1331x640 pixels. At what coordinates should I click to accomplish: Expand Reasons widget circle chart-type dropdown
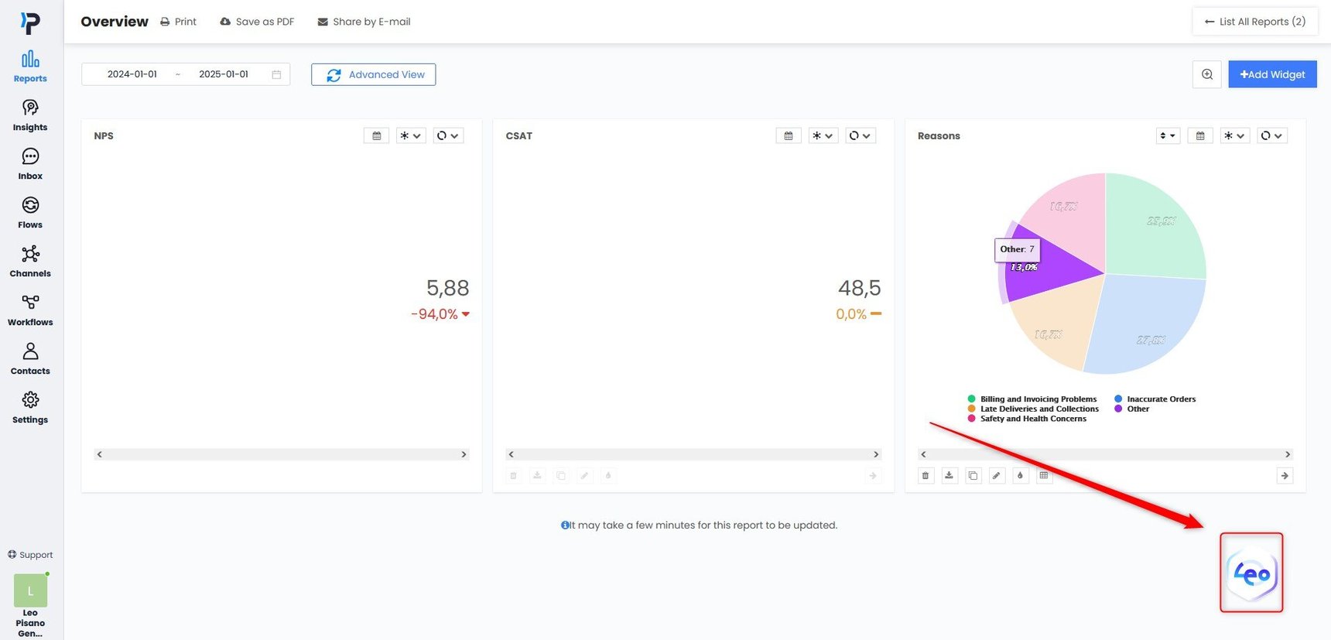(1272, 135)
